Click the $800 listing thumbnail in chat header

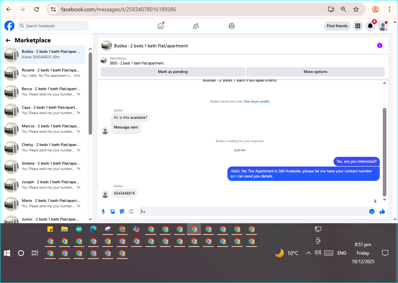point(104,61)
